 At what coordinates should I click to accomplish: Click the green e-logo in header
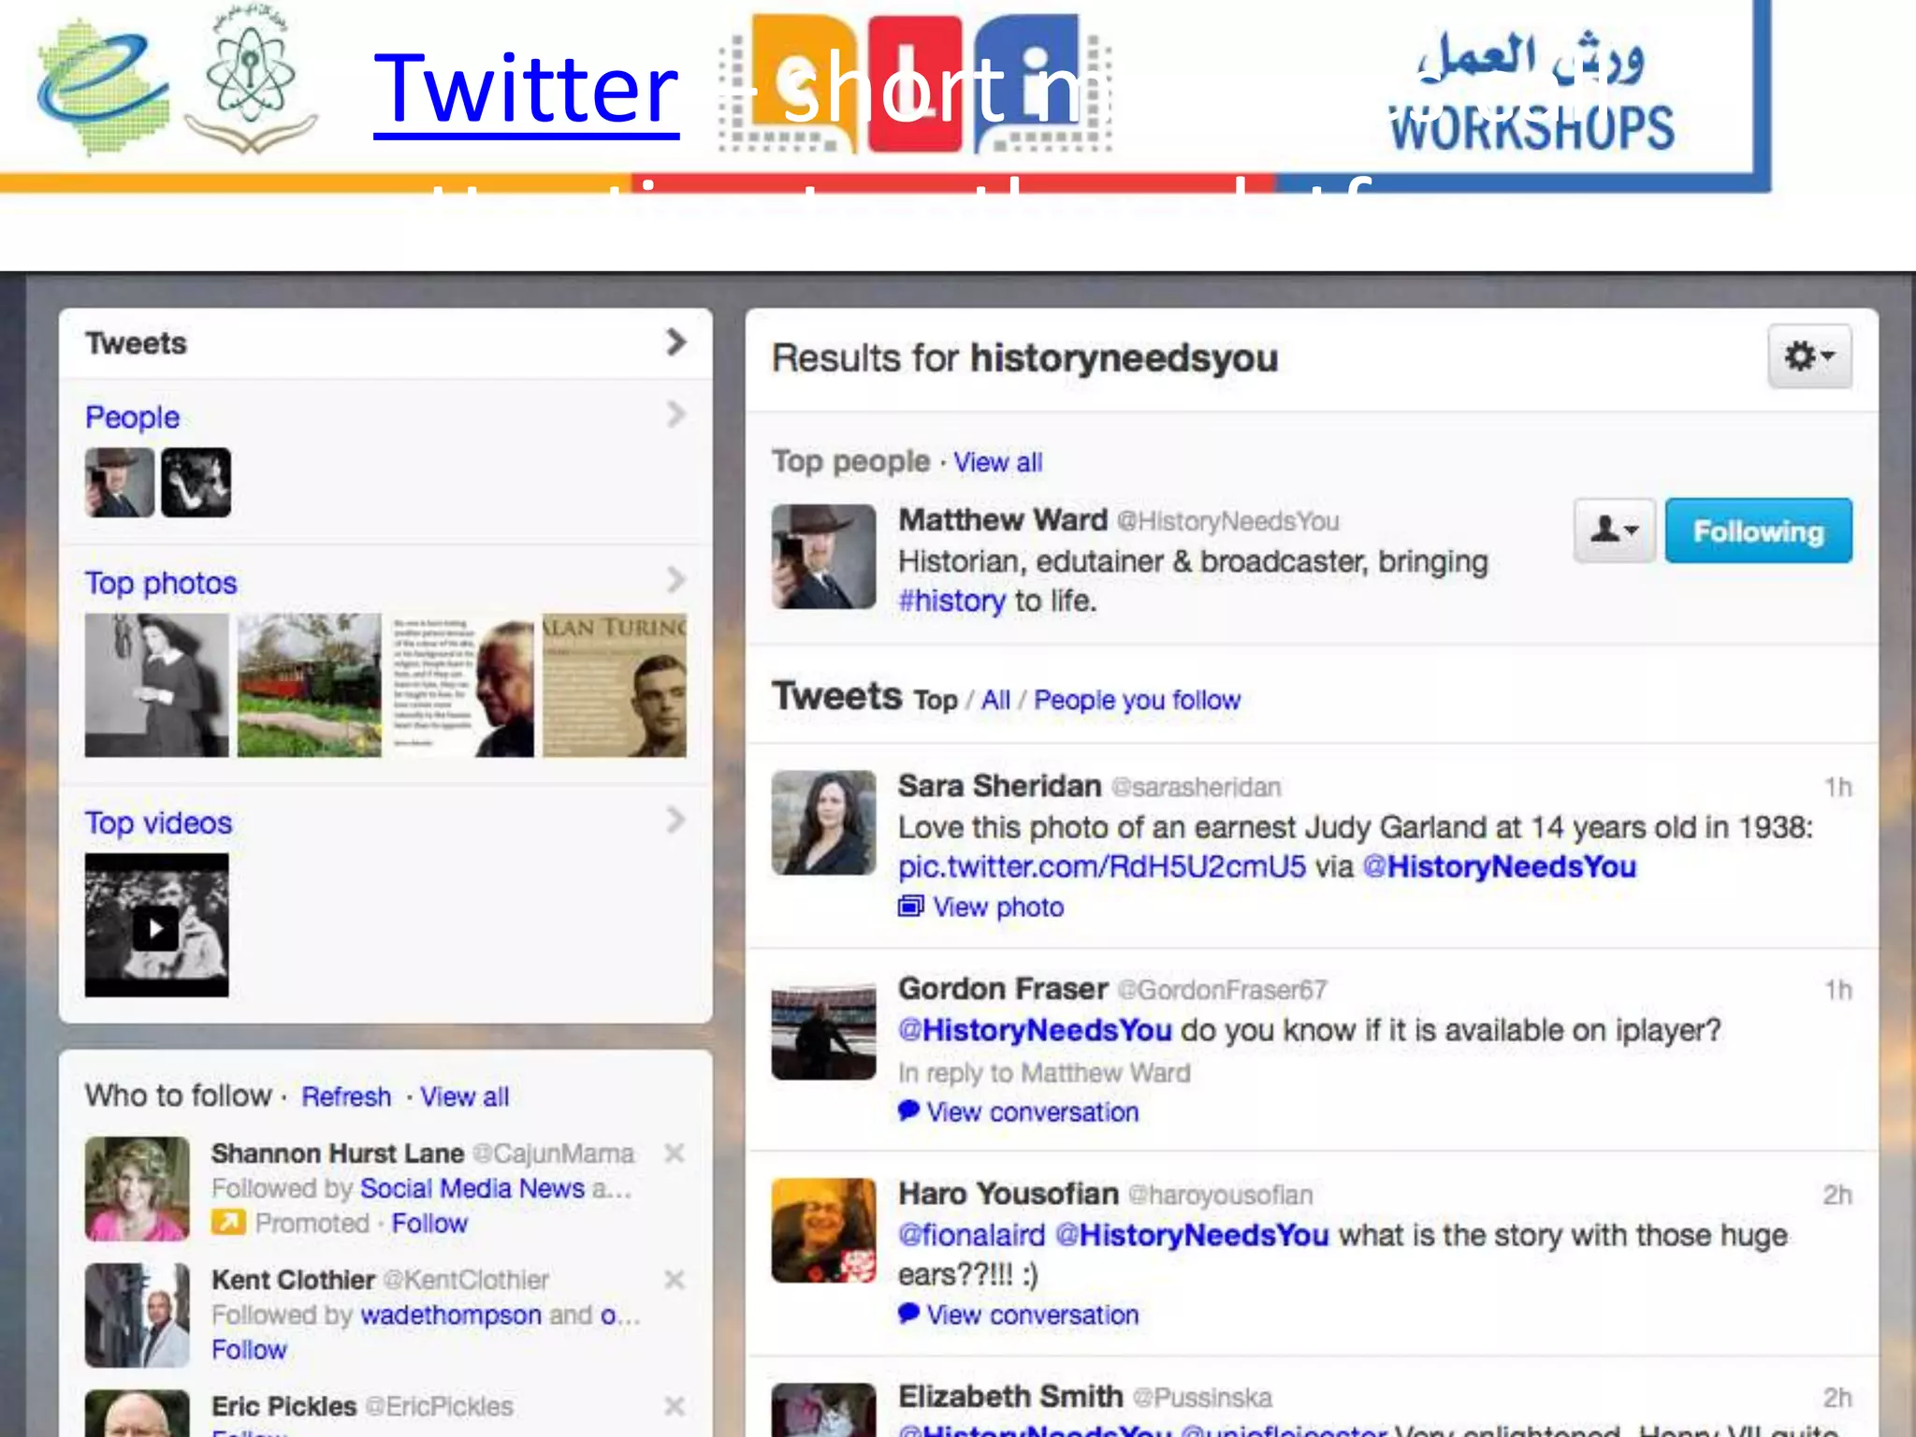(x=103, y=86)
